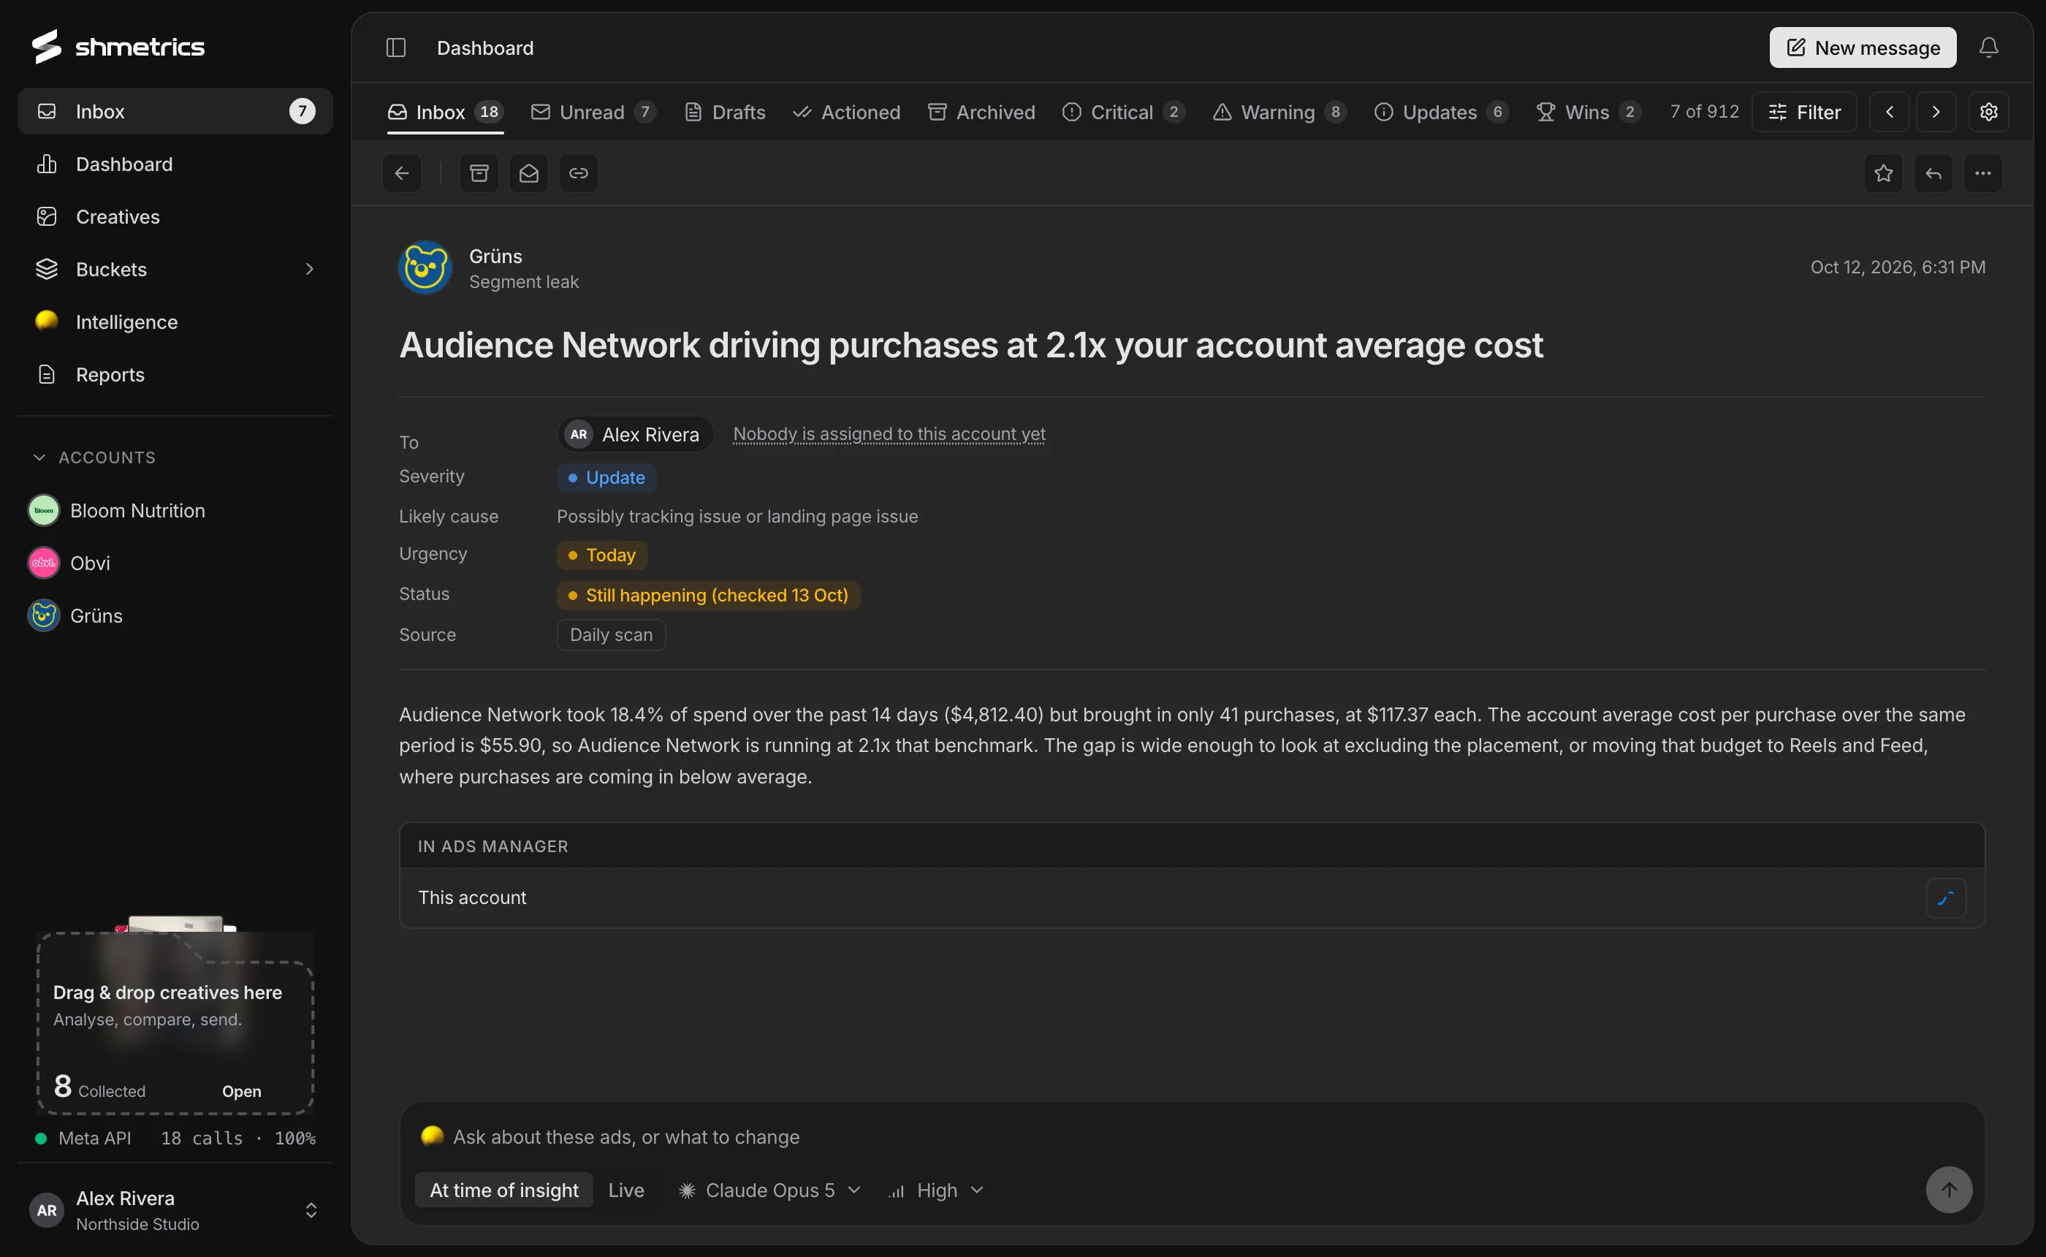Switch to the Updates tab
This screenshot has height=1257, width=2046.
point(1441,111)
